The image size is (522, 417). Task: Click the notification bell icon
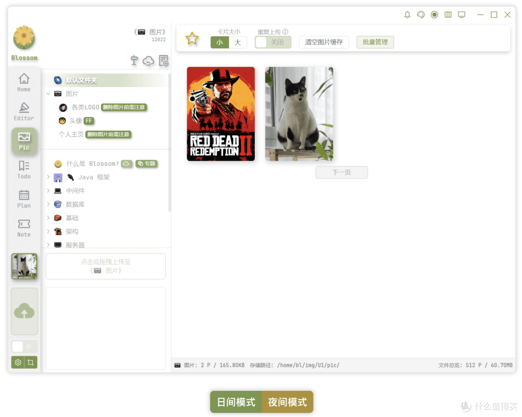click(x=407, y=15)
